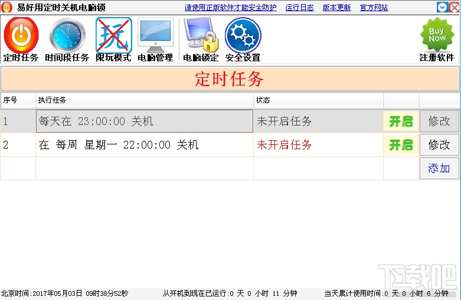Click the 定时任务 orange banner heading
Screen dimensions: 461x300
point(230,79)
